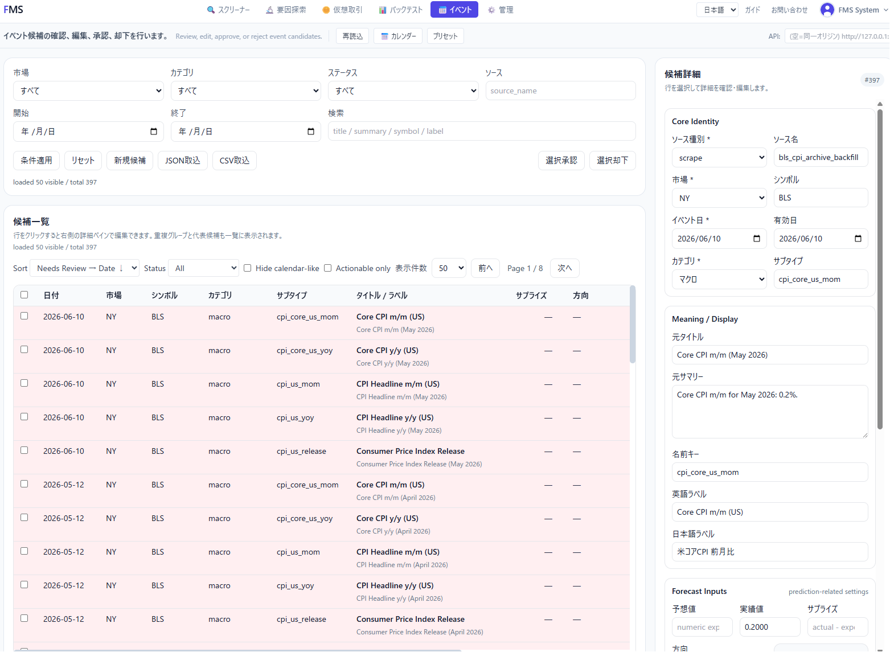Open the バックテスト backtest page
The width and height of the screenshot is (890, 652).
[x=401, y=10]
